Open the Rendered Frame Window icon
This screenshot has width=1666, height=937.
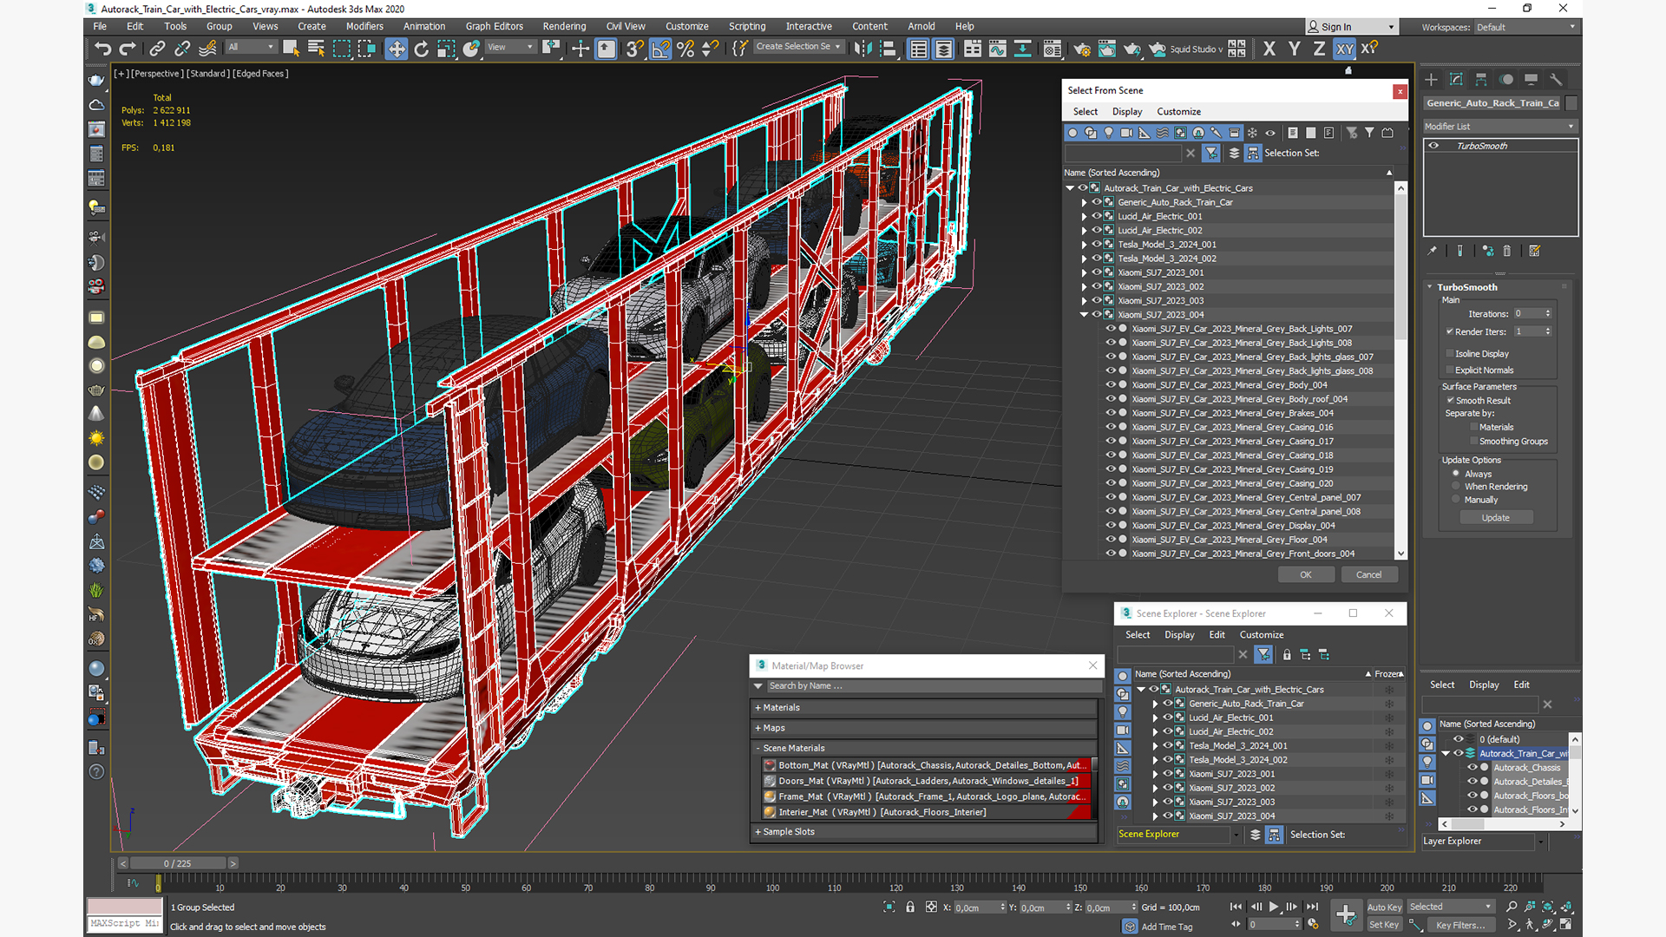1107,49
